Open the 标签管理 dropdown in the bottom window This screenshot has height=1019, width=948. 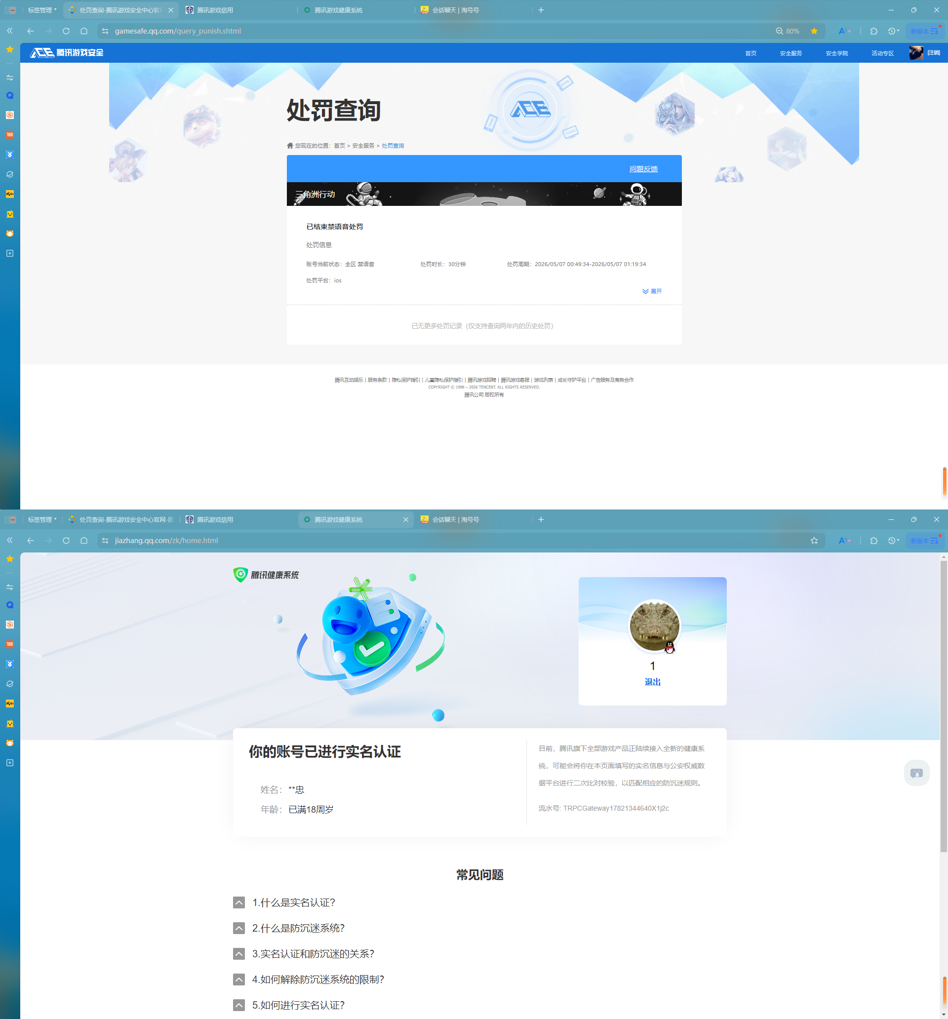(42, 519)
